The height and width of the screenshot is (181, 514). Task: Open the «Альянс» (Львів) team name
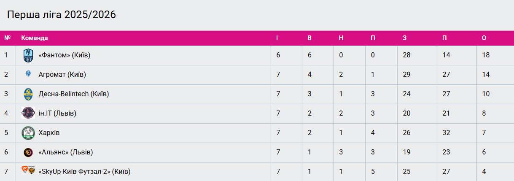(x=65, y=152)
